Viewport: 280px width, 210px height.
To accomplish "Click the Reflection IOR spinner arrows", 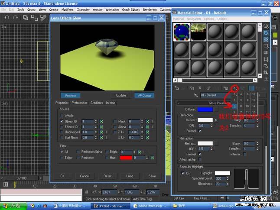I will click(x=212, y=126).
